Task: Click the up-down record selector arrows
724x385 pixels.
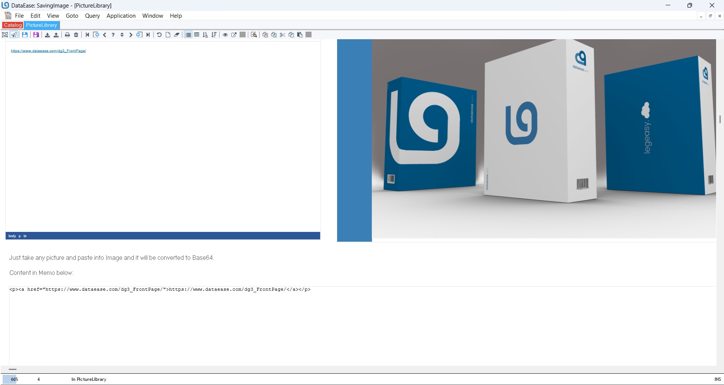Action: (122, 35)
